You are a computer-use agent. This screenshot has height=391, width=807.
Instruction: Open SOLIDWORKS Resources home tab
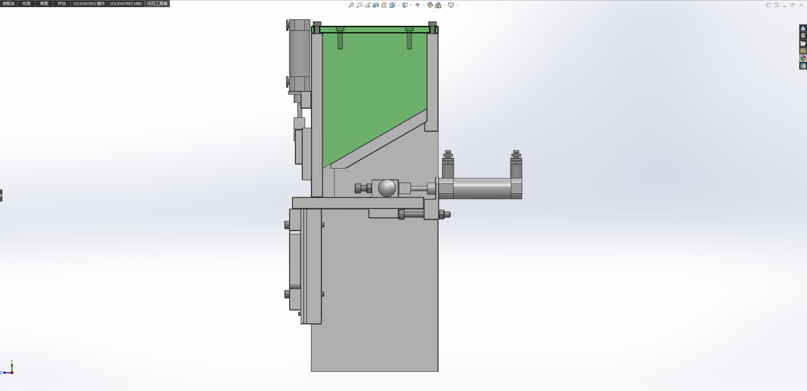point(803,28)
